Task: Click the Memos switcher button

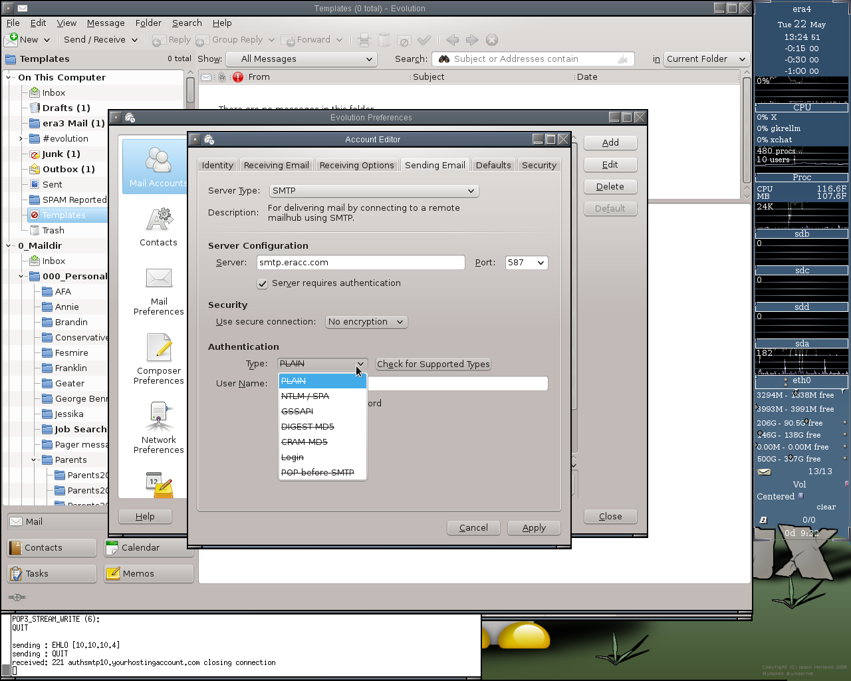Action: click(149, 574)
